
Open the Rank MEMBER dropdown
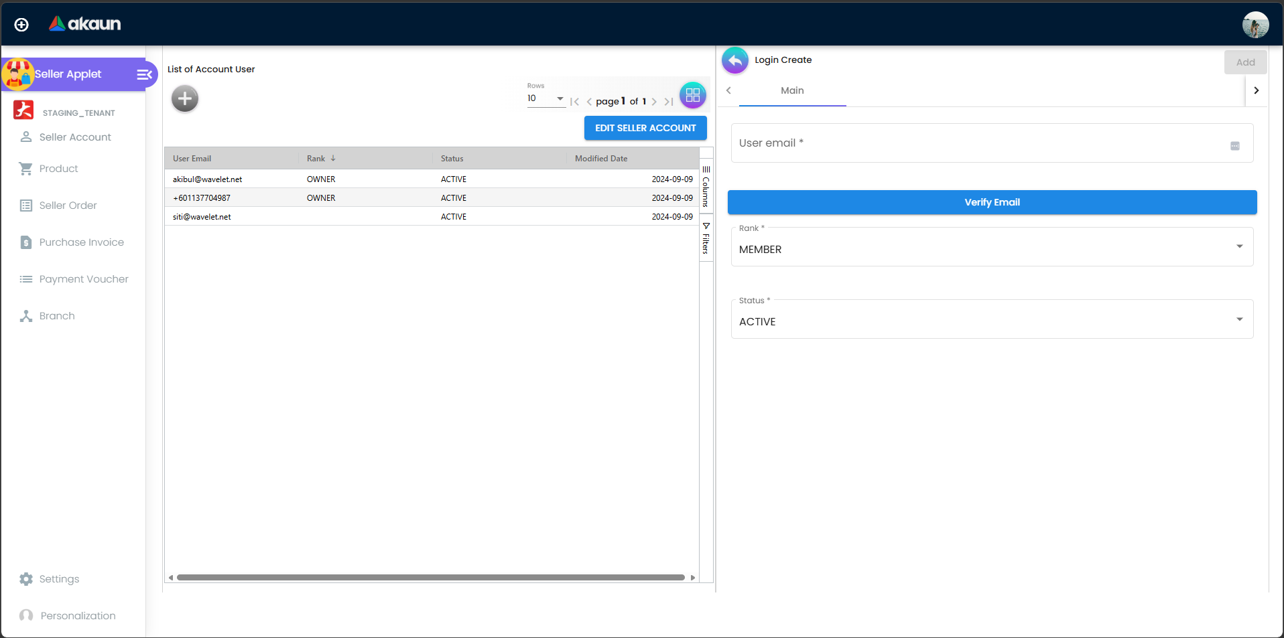pos(992,248)
